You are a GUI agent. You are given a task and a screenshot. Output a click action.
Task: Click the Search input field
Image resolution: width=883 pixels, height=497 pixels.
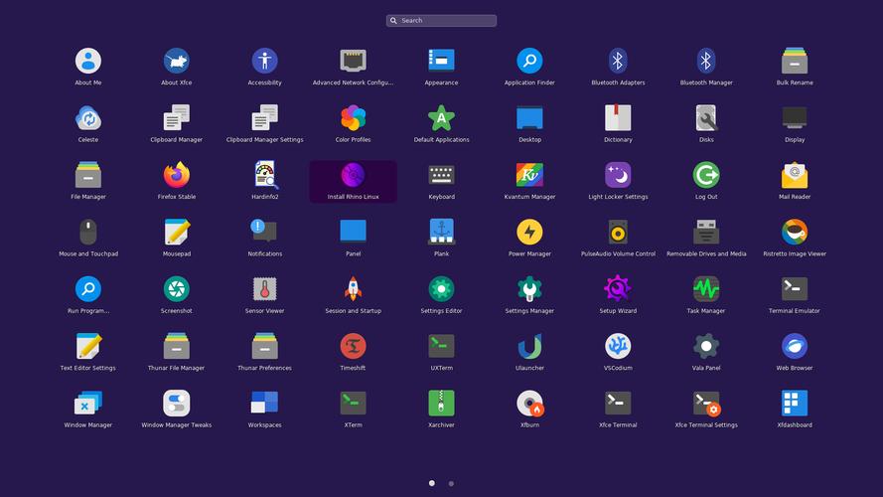point(441,21)
